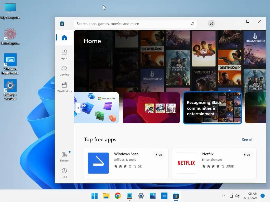The image size is (270, 202).
Task: Click the Wakanda Forever poster in banner
Action: [178, 68]
